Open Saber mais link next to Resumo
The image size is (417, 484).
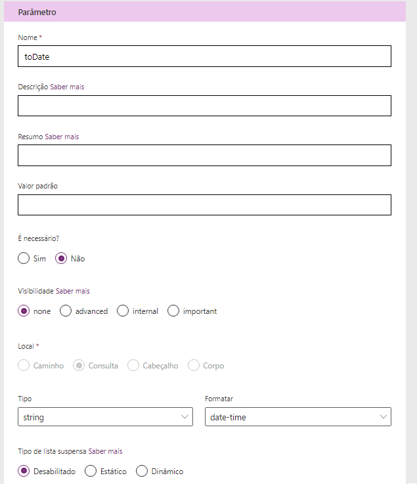tap(62, 137)
